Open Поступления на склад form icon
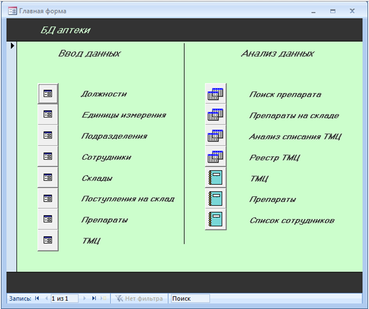The width and height of the screenshot is (369, 309). click(48, 198)
